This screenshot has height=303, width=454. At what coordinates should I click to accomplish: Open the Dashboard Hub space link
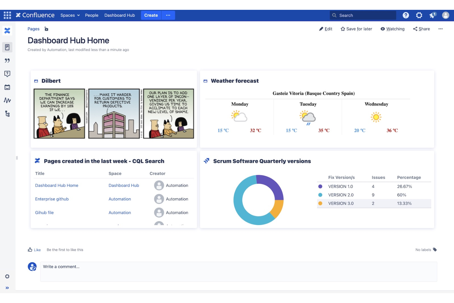124,185
